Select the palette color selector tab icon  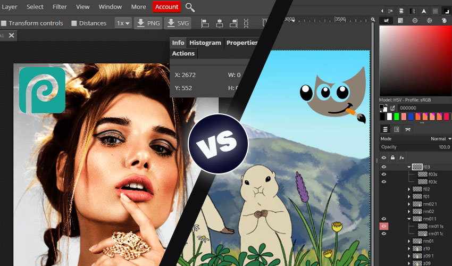[444, 21]
